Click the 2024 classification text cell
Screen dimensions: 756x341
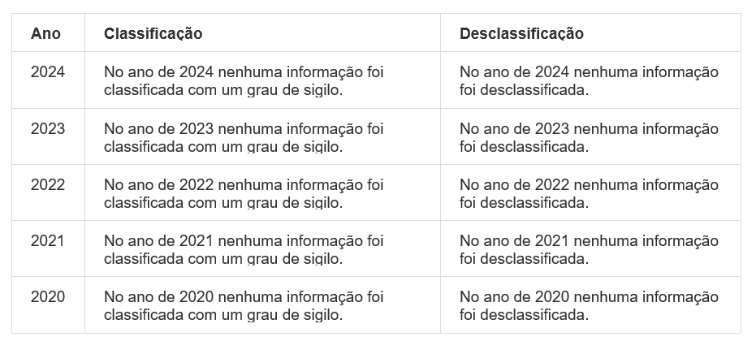244,80
